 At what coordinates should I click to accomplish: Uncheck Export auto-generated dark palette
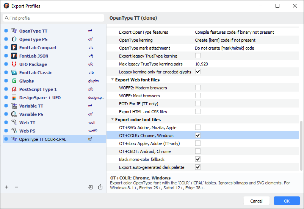pos(198,167)
